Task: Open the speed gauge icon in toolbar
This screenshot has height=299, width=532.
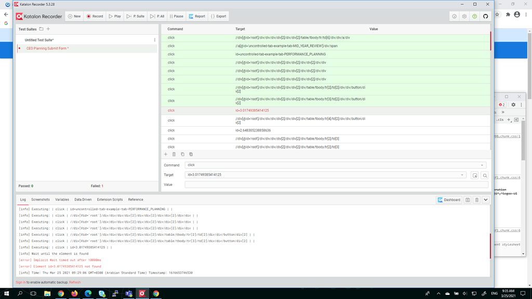Action: (454, 16)
